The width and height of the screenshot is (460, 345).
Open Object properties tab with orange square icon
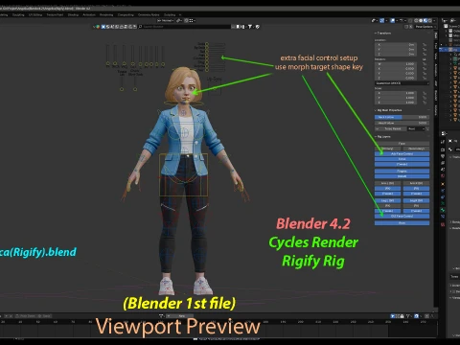click(443, 184)
